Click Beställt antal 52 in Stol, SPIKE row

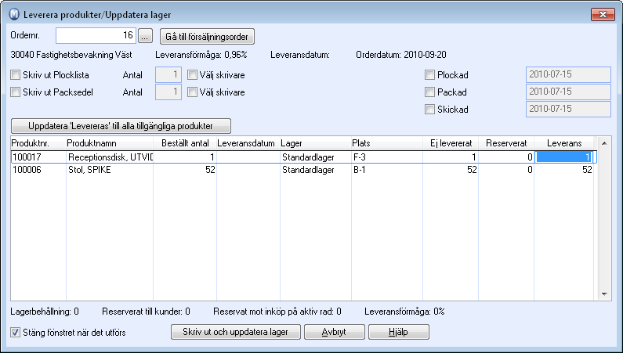[185, 170]
